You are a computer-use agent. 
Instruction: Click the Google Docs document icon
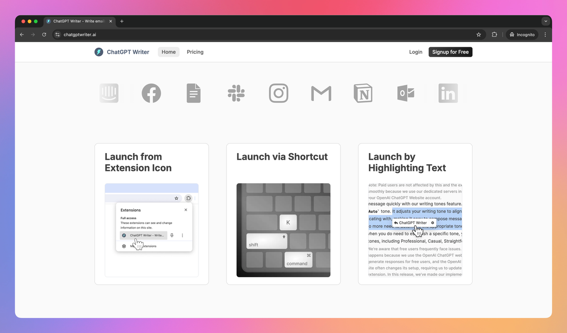194,93
